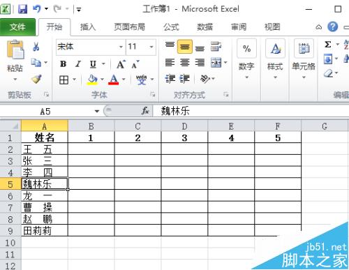Align text left
Viewport: 349px width, 270px height.
[x=170, y=62]
